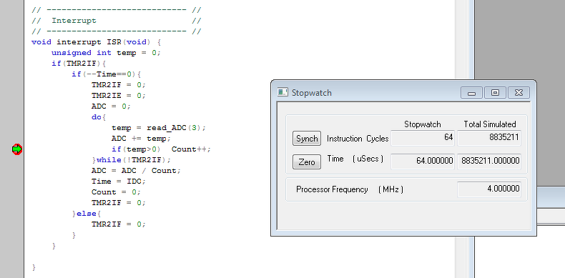Click the 'Count++;' statement
Viewport: 565px width, 278px height.
(x=191, y=149)
